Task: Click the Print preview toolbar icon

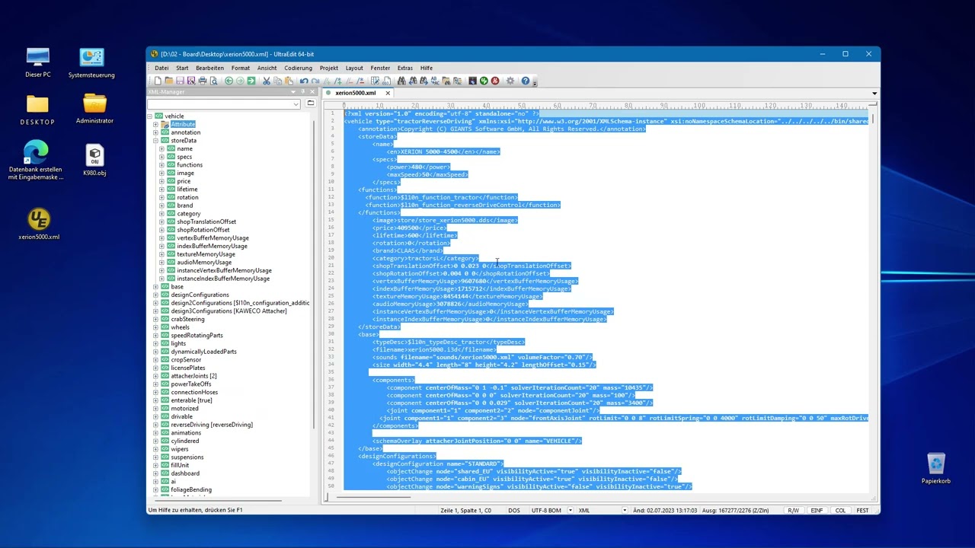Action: pos(214,81)
